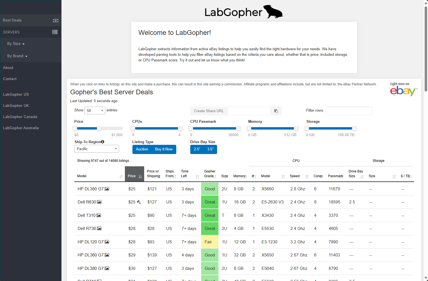This screenshot has width=428, height=281.
Task: Click the CPUs slider's right handle
Action: click(x=180, y=128)
